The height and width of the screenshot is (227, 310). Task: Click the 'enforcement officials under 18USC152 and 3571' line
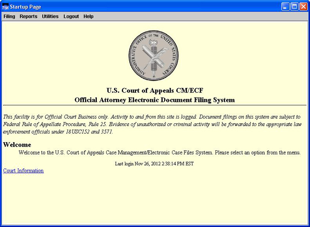click(58, 132)
